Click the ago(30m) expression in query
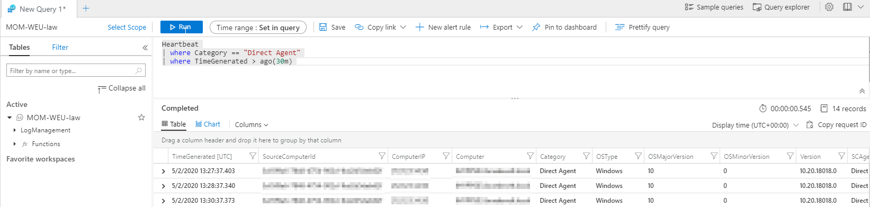The height and width of the screenshot is (207, 870). (276, 61)
